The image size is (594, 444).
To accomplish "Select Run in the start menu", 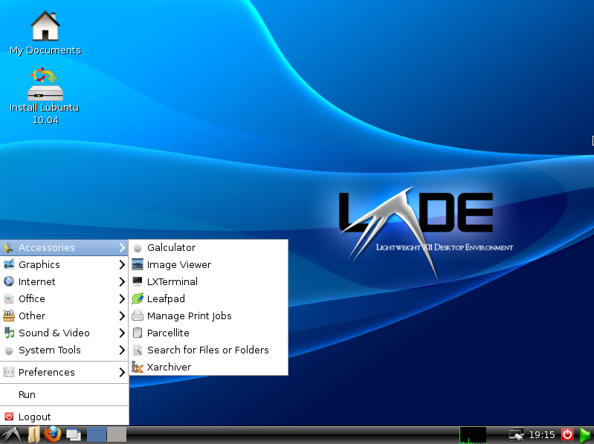I will (x=28, y=394).
